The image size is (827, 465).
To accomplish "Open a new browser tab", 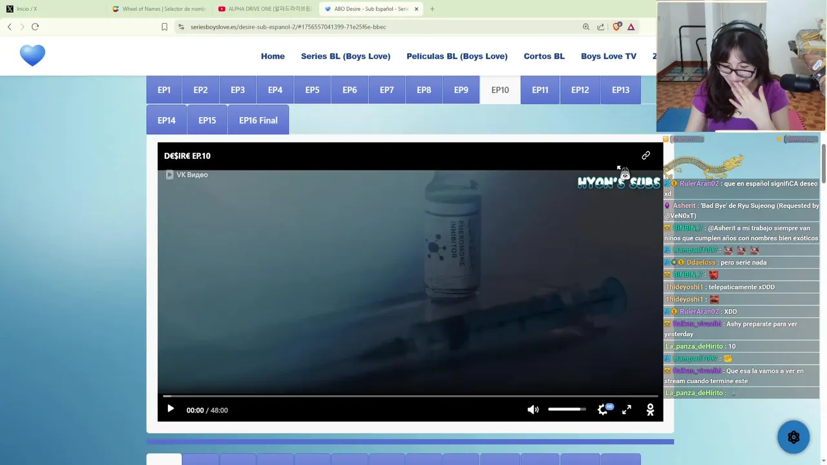I will pyautogui.click(x=432, y=9).
